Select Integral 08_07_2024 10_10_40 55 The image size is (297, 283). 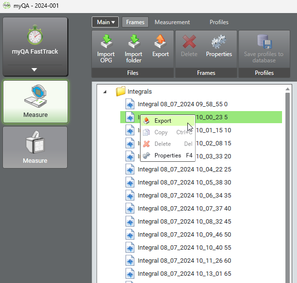pyautogui.click(x=184, y=248)
